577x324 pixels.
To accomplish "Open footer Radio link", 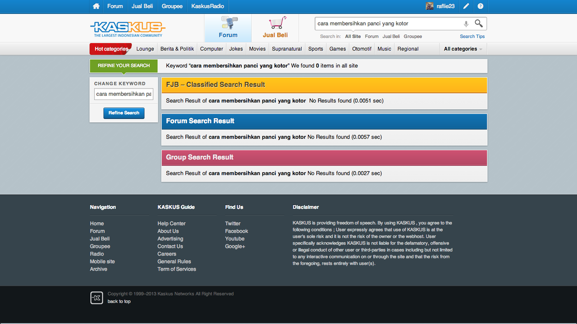I will coord(97,254).
